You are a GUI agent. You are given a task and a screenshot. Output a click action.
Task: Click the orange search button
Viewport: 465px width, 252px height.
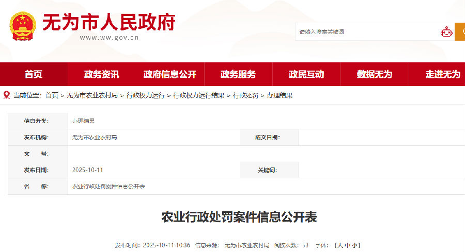460,31
